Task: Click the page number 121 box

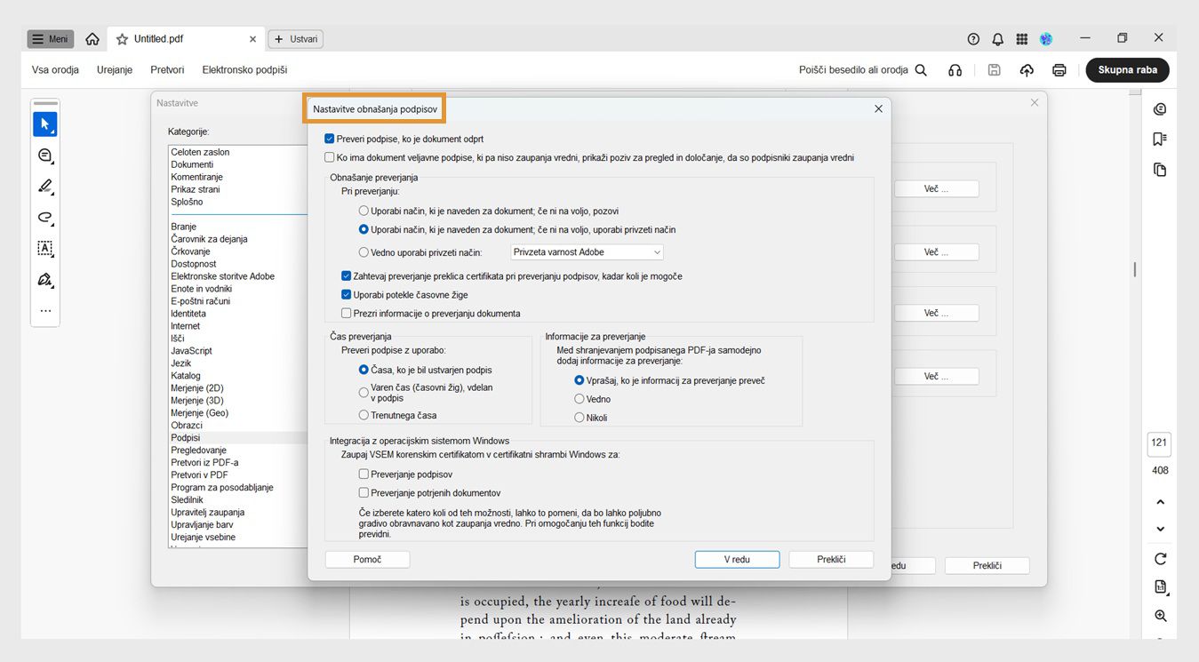Action: coord(1159,443)
